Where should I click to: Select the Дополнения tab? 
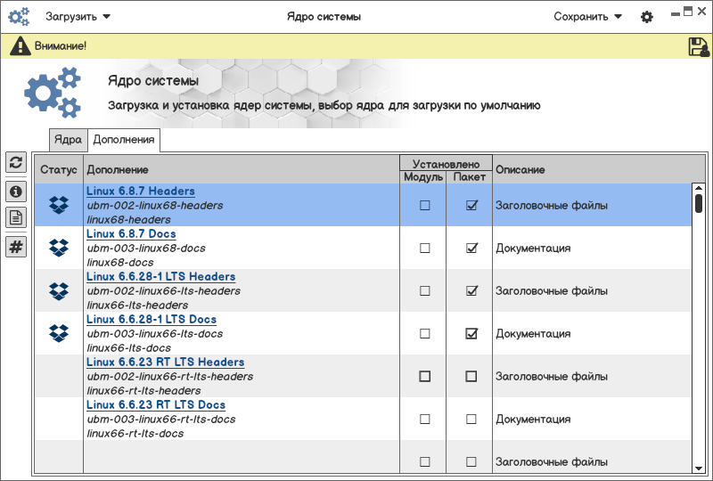pyautogui.click(x=124, y=139)
